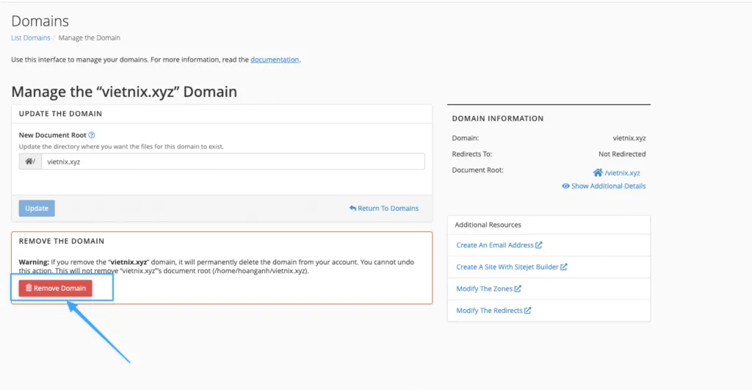
Task: Click the home icon next to /vietnix.xyz
Action: (598, 173)
